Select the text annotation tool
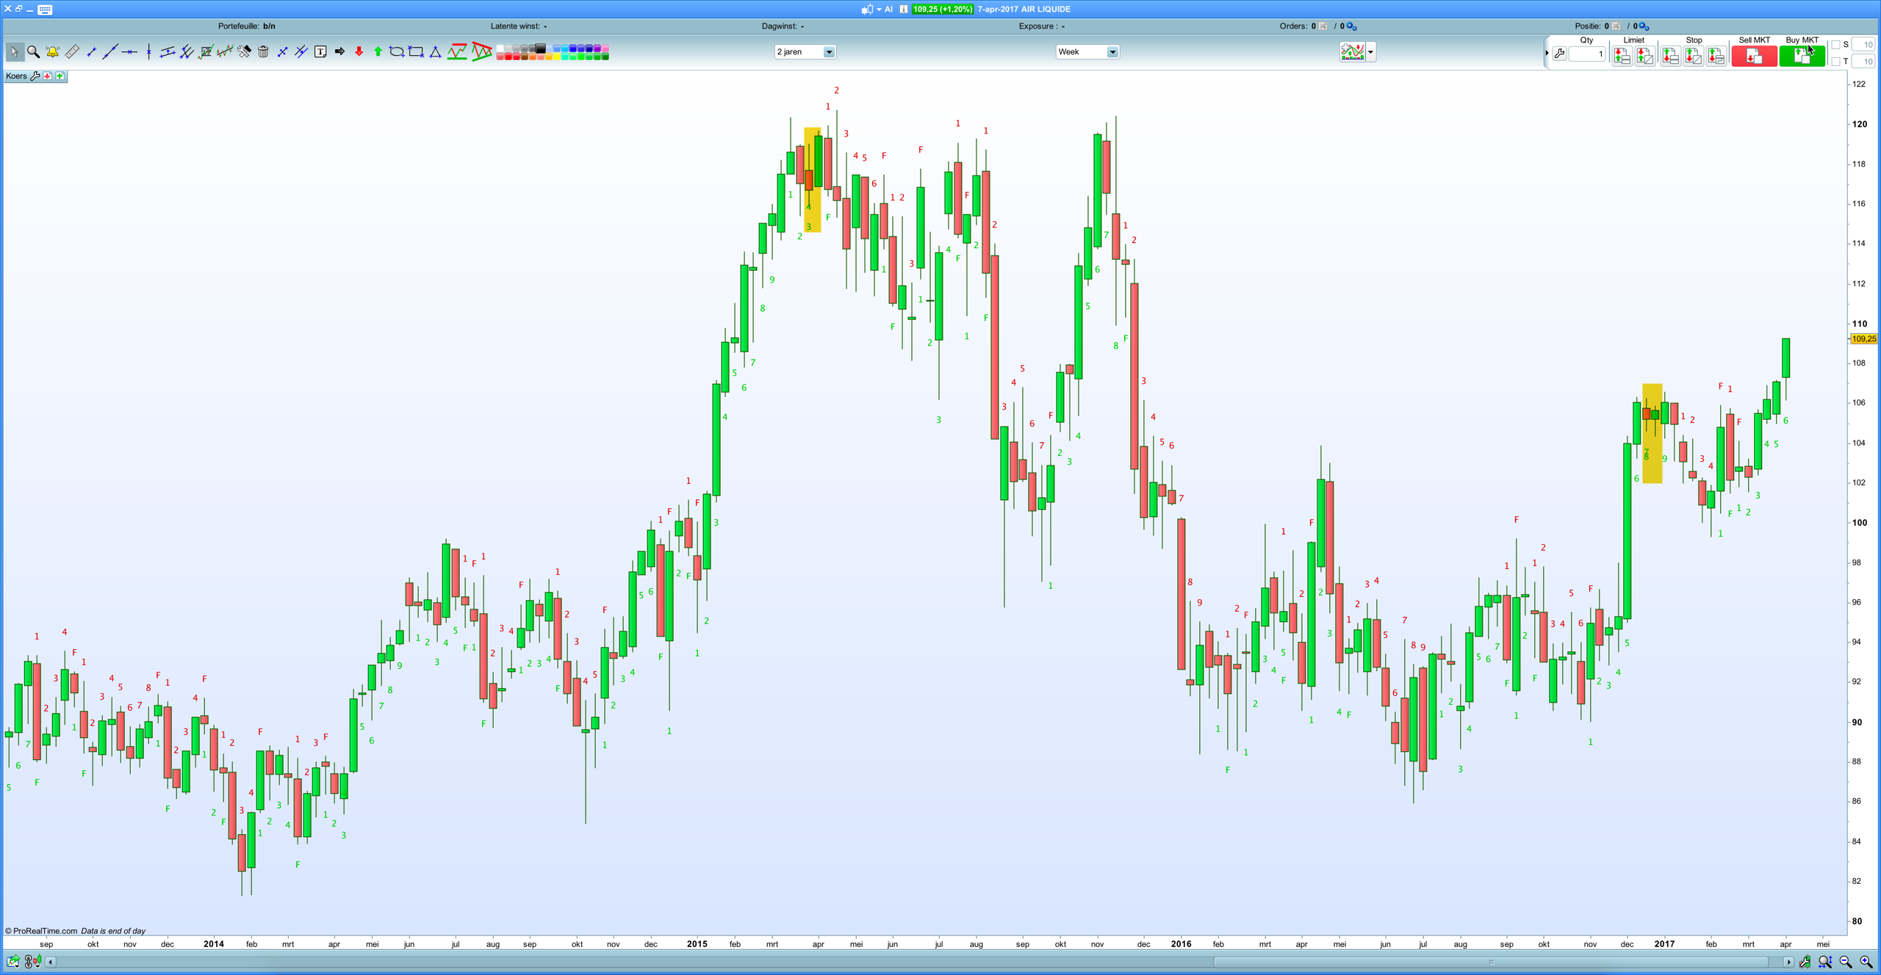 click(x=320, y=52)
